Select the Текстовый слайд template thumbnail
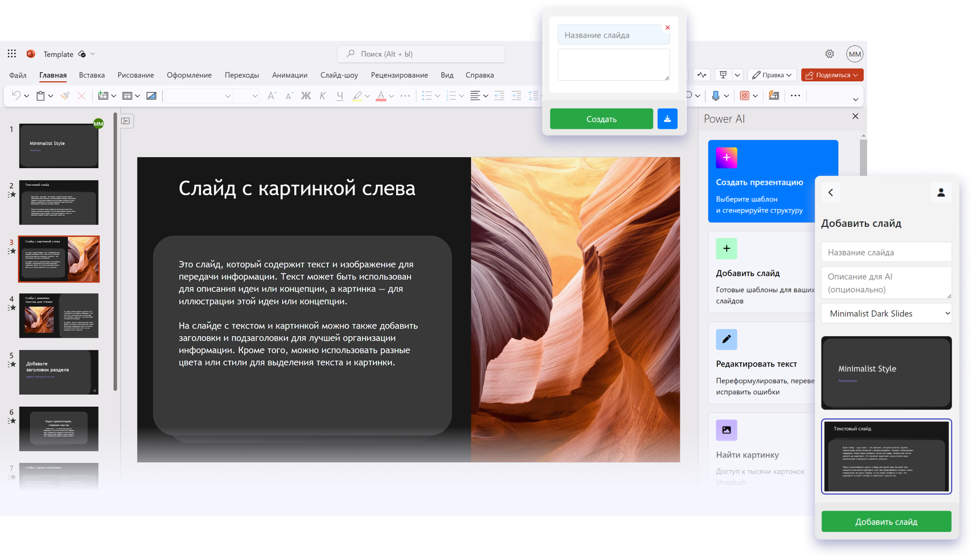 tap(886, 456)
